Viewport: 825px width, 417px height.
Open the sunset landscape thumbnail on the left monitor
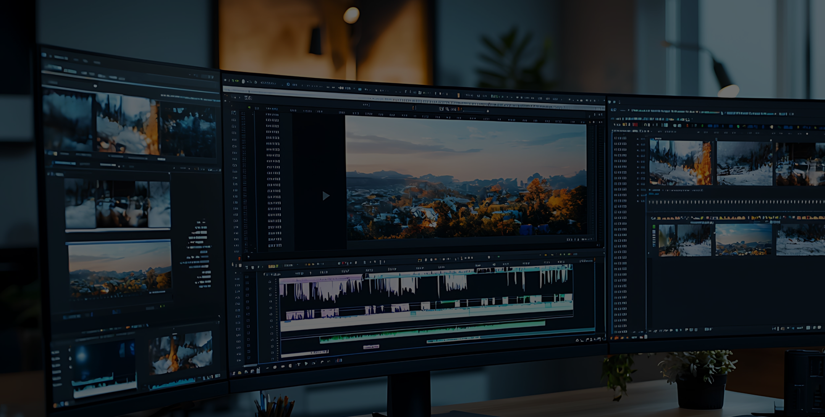(x=120, y=270)
